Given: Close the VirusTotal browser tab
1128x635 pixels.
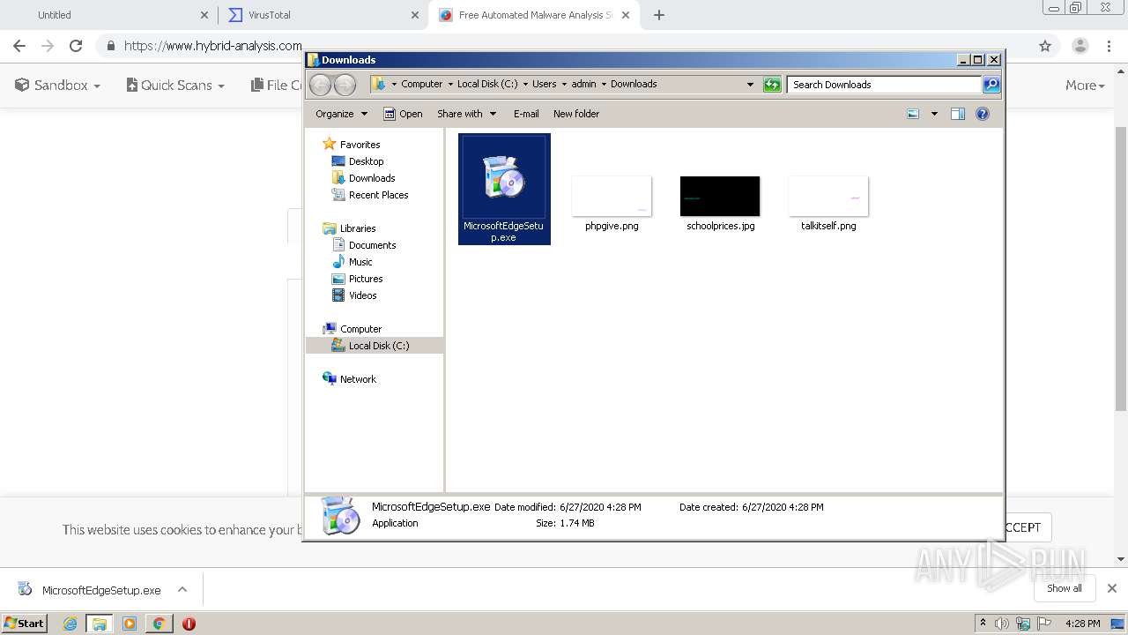Looking at the screenshot, I should [415, 15].
